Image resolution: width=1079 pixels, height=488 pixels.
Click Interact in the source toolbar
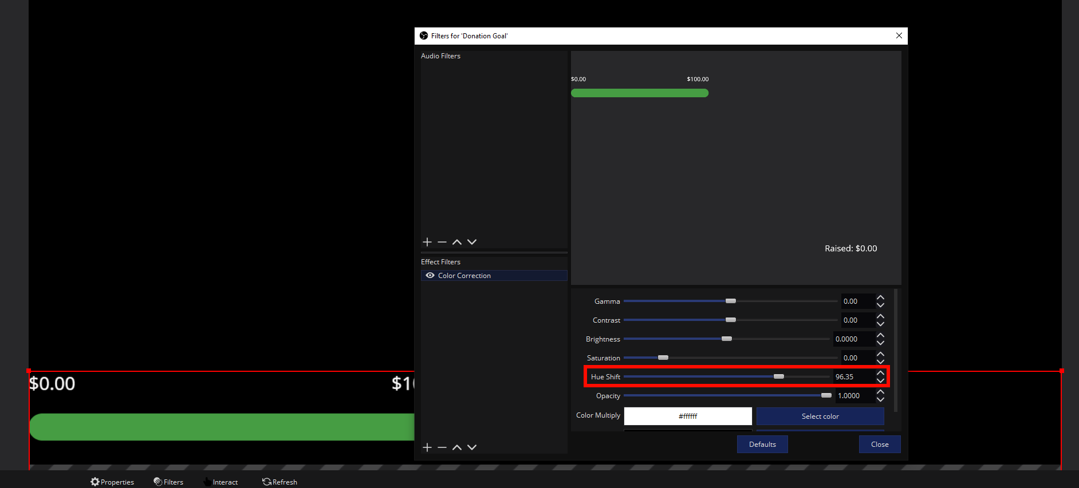click(220, 482)
